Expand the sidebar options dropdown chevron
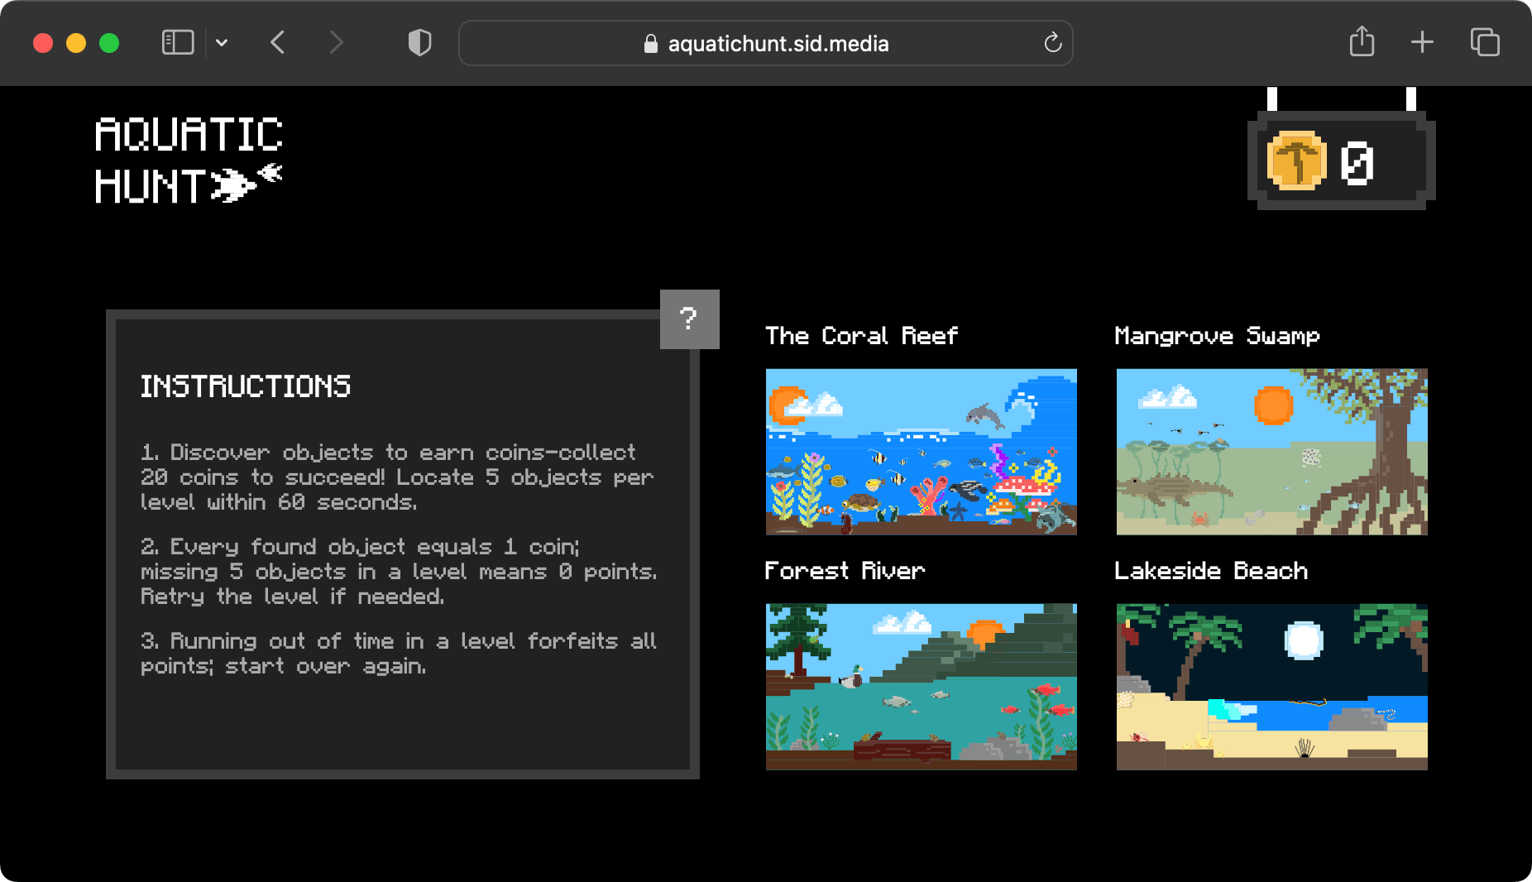Viewport: 1532px width, 882px height. (222, 42)
